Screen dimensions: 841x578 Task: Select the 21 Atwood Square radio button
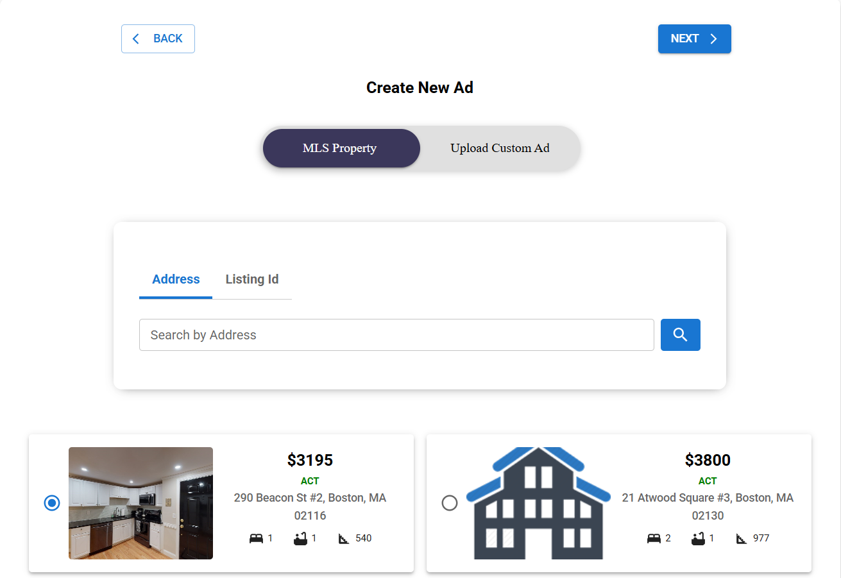pyautogui.click(x=450, y=503)
